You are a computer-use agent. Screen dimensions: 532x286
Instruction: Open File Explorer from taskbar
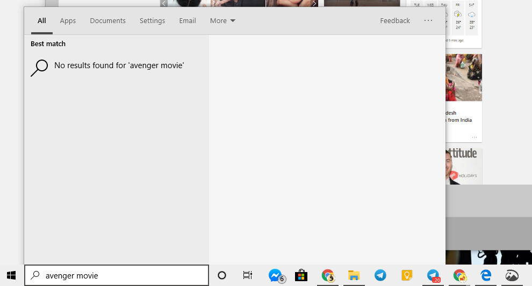(354, 275)
